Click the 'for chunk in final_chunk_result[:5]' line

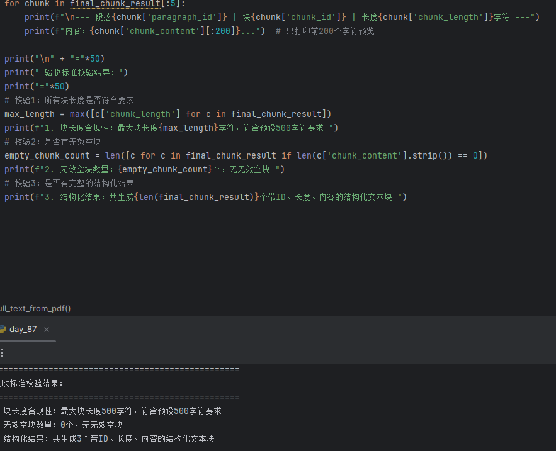pyautogui.click(x=94, y=4)
